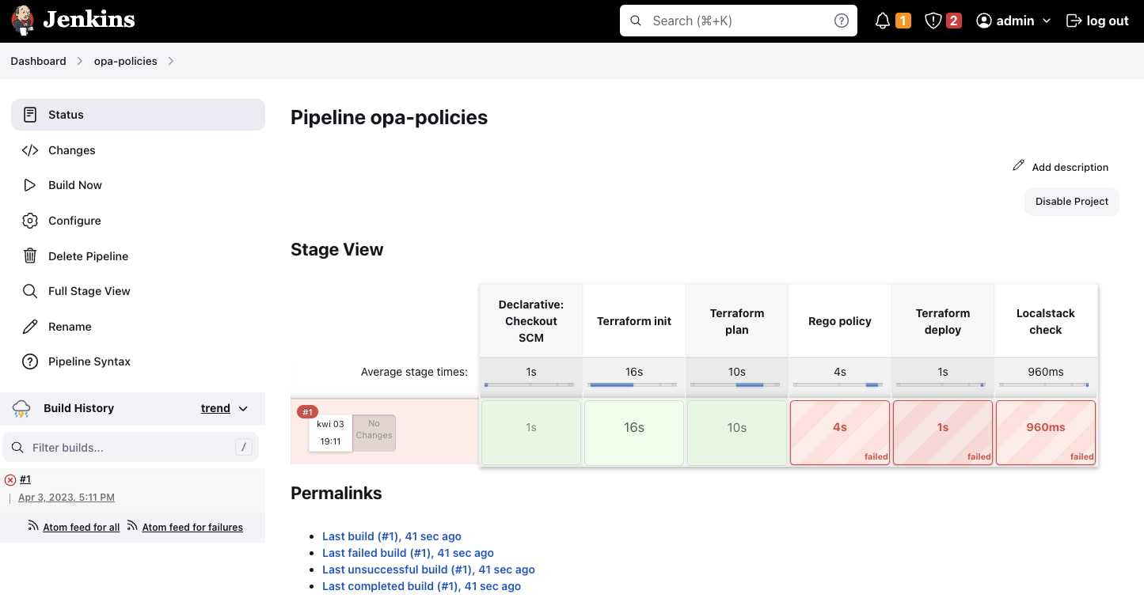
Task: Expand the admin account dropdown
Action: (1047, 20)
